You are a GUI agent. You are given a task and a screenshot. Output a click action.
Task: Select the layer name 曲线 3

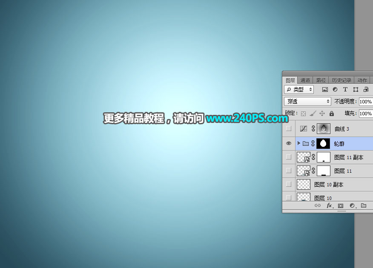click(x=342, y=129)
